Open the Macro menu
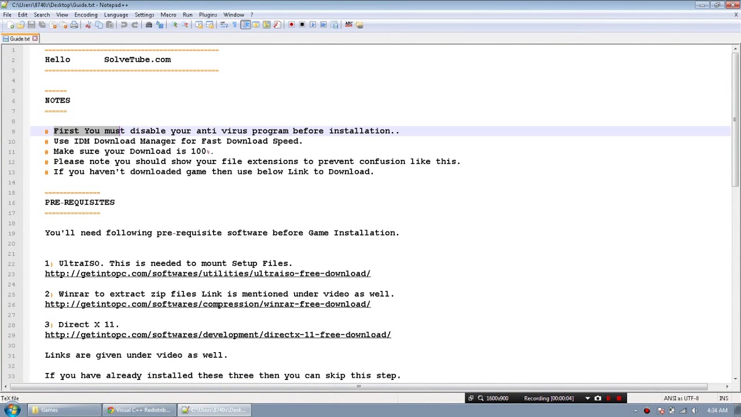This screenshot has height=417, width=741. pyautogui.click(x=168, y=14)
